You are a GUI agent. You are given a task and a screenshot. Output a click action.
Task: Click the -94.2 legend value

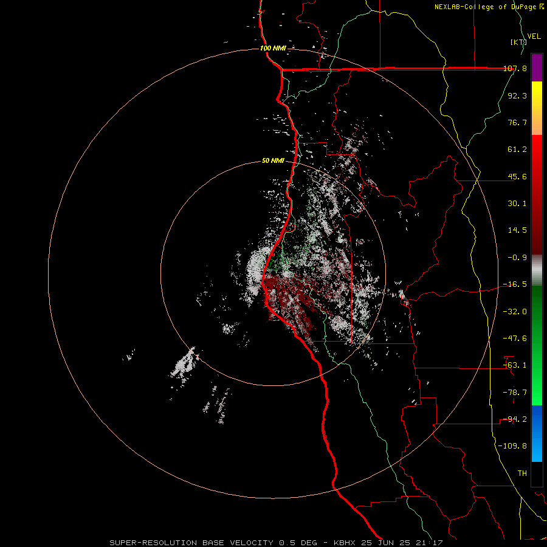pos(515,419)
